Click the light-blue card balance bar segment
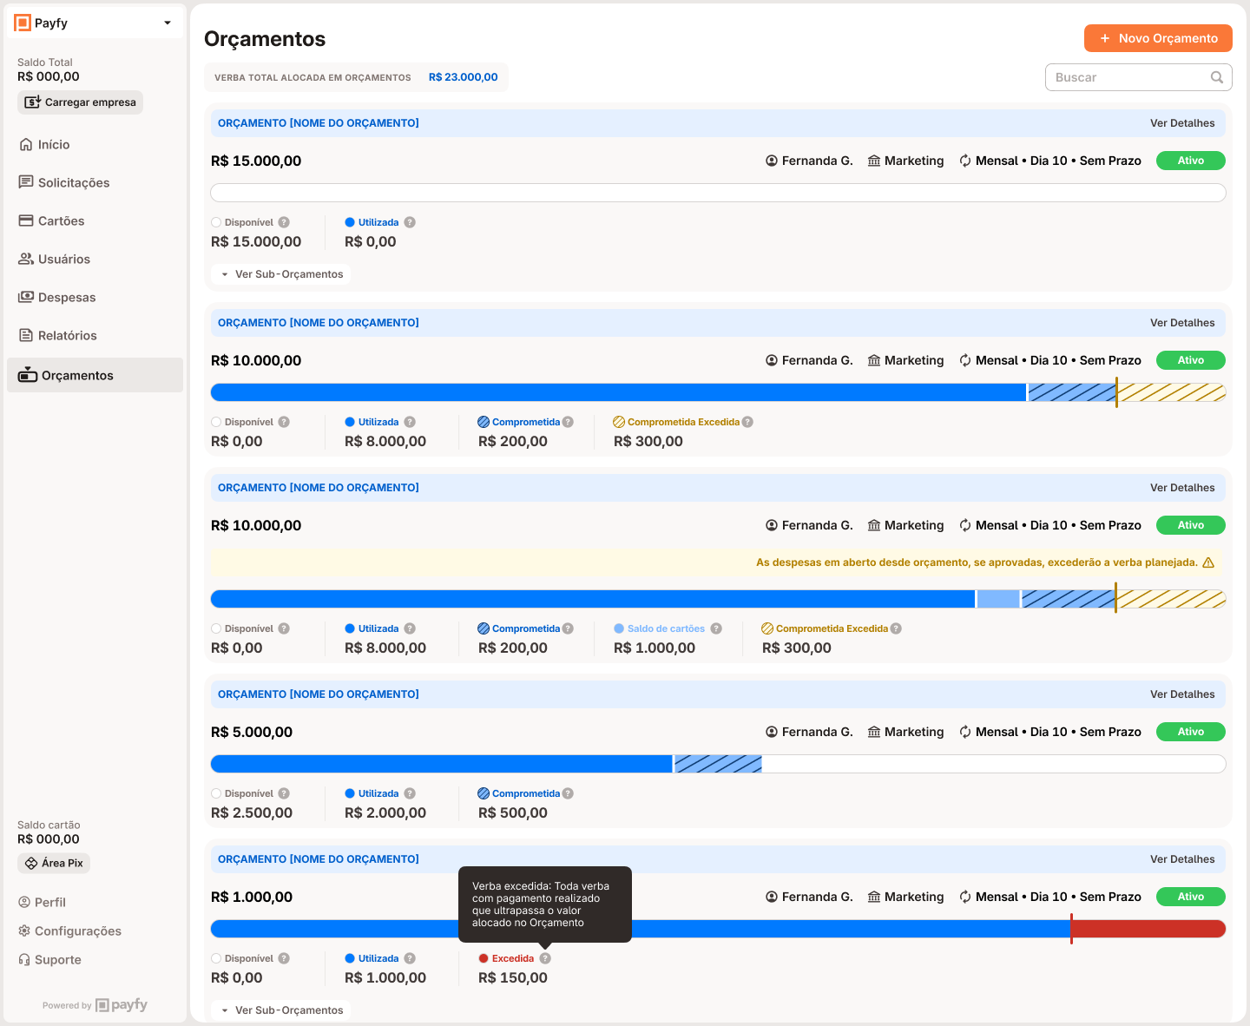 [998, 599]
